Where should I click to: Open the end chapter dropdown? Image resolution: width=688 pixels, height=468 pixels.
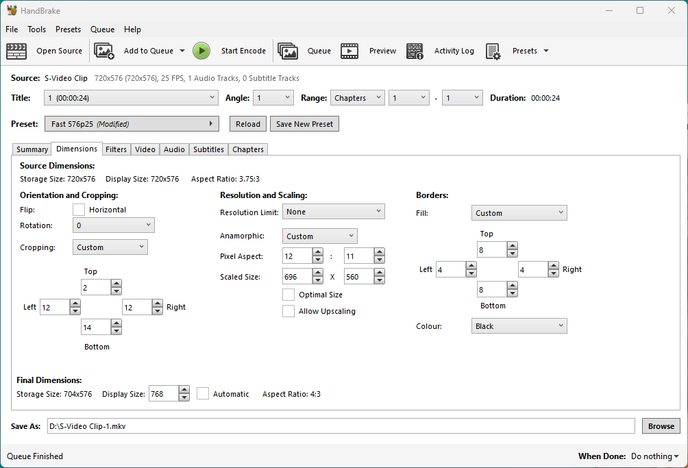click(x=462, y=98)
